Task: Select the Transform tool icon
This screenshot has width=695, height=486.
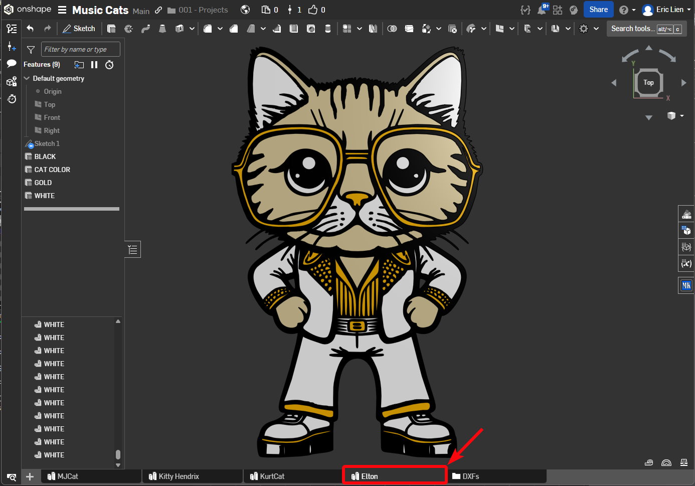Action: (x=426, y=29)
